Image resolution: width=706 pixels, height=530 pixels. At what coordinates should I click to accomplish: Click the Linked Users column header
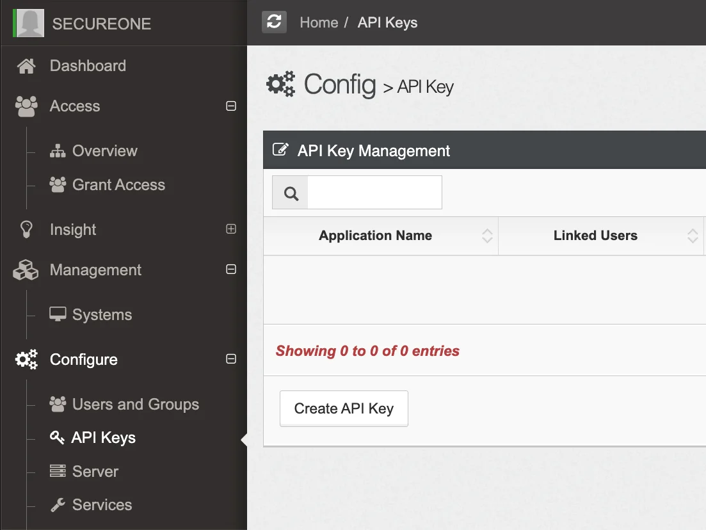[x=601, y=236]
